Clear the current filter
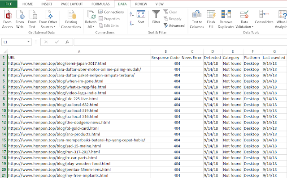 tap(170, 12)
